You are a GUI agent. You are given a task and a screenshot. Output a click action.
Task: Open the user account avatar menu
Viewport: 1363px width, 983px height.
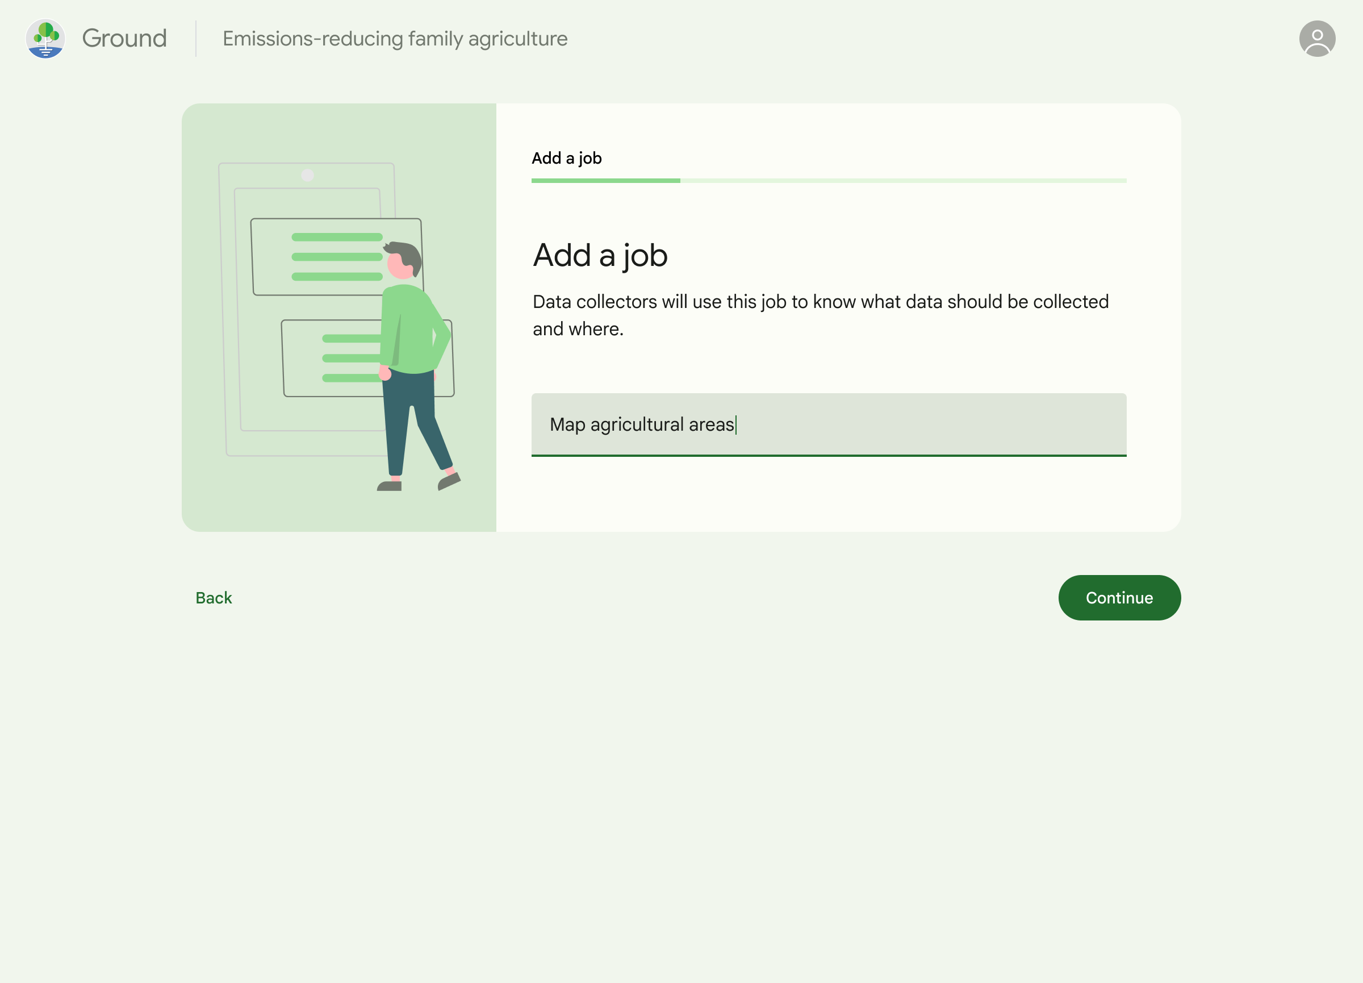(x=1317, y=39)
